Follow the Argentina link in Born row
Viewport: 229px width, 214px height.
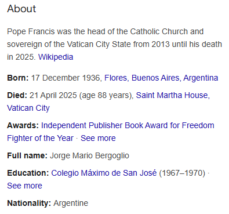point(201,78)
